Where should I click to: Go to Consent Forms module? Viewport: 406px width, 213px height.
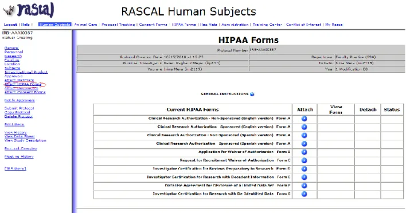tap(153, 25)
